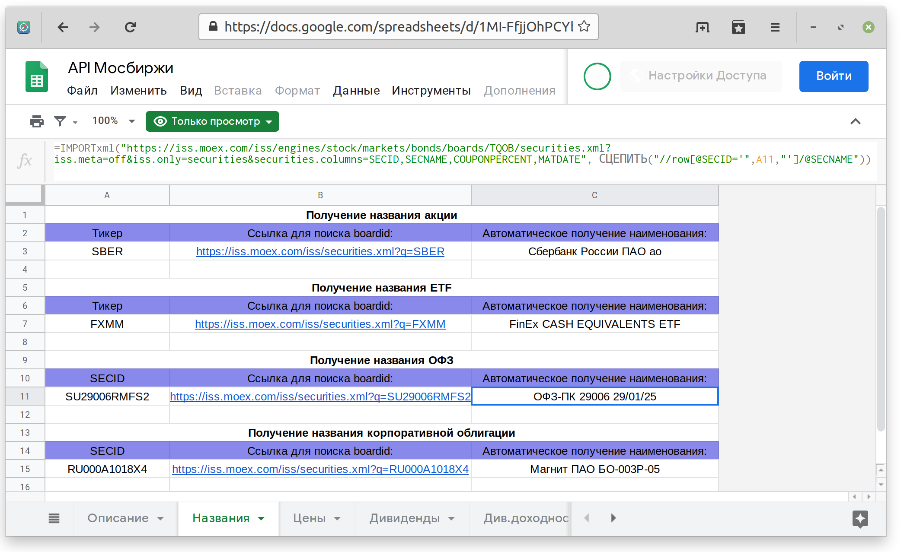Image resolution: width=904 pixels, height=552 pixels.
Task: Select the ОФЗ-ПК 29006 29/01/25 cell
Action: 594,397
